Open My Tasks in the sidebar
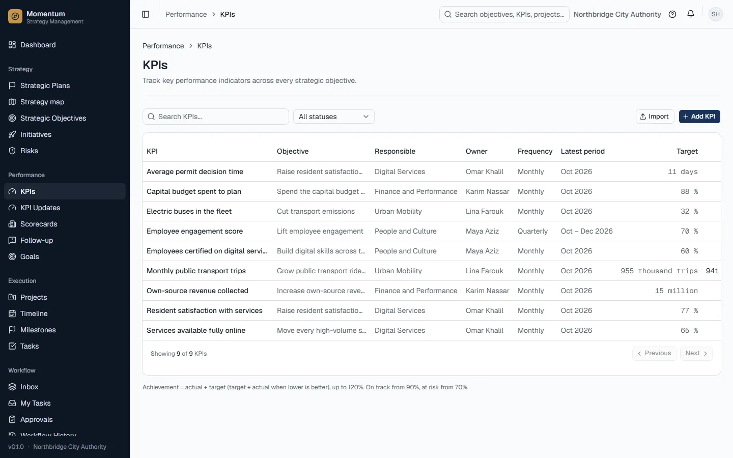The width and height of the screenshot is (733, 458). tap(65, 403)
